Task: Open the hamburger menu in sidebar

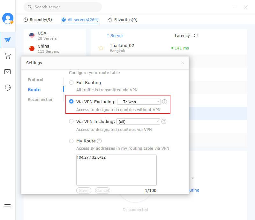Action: point(8,207)
